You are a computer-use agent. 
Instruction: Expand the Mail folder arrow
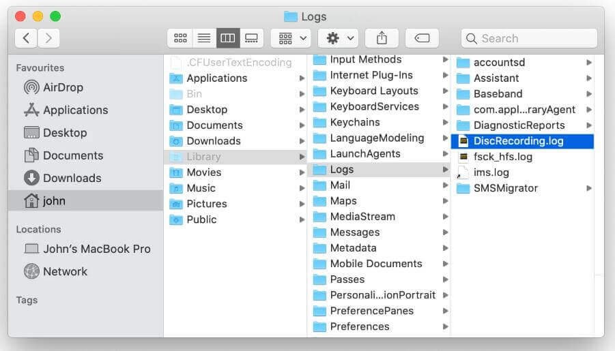click(x=446, y=185)
